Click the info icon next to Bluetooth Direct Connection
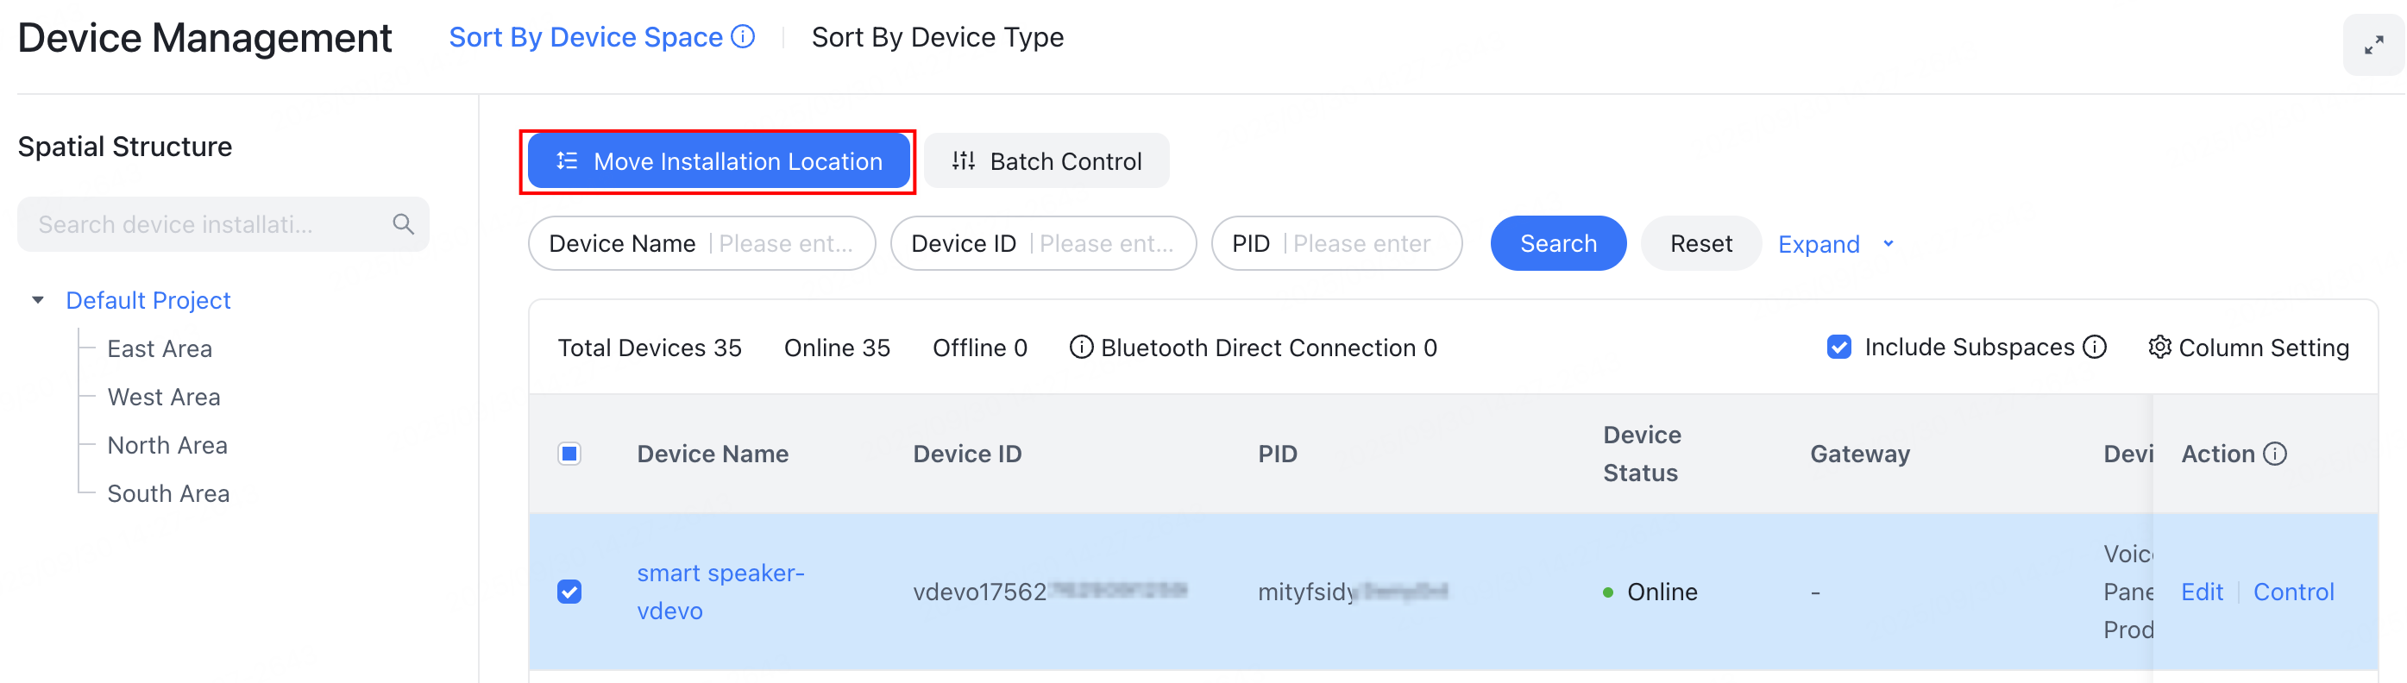 point(1081,347)
